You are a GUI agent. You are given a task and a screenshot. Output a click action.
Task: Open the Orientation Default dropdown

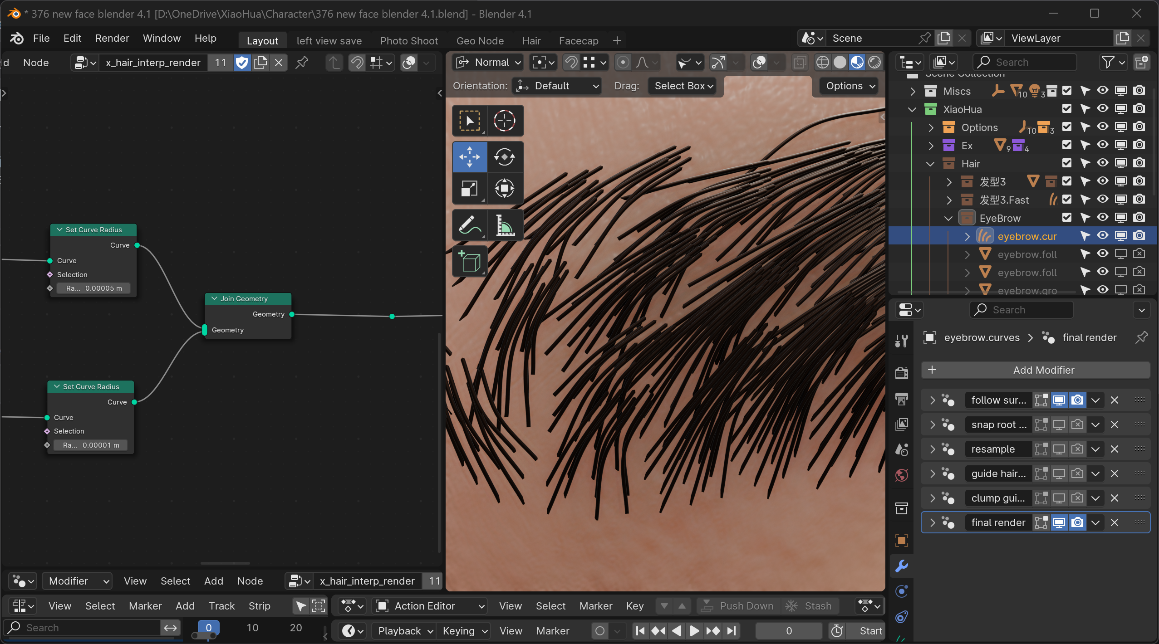click(x=557, y=86)
